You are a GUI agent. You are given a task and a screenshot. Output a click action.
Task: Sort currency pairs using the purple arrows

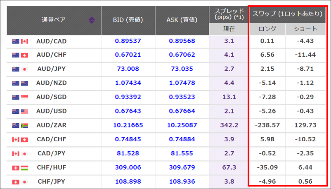click(92, 20)
